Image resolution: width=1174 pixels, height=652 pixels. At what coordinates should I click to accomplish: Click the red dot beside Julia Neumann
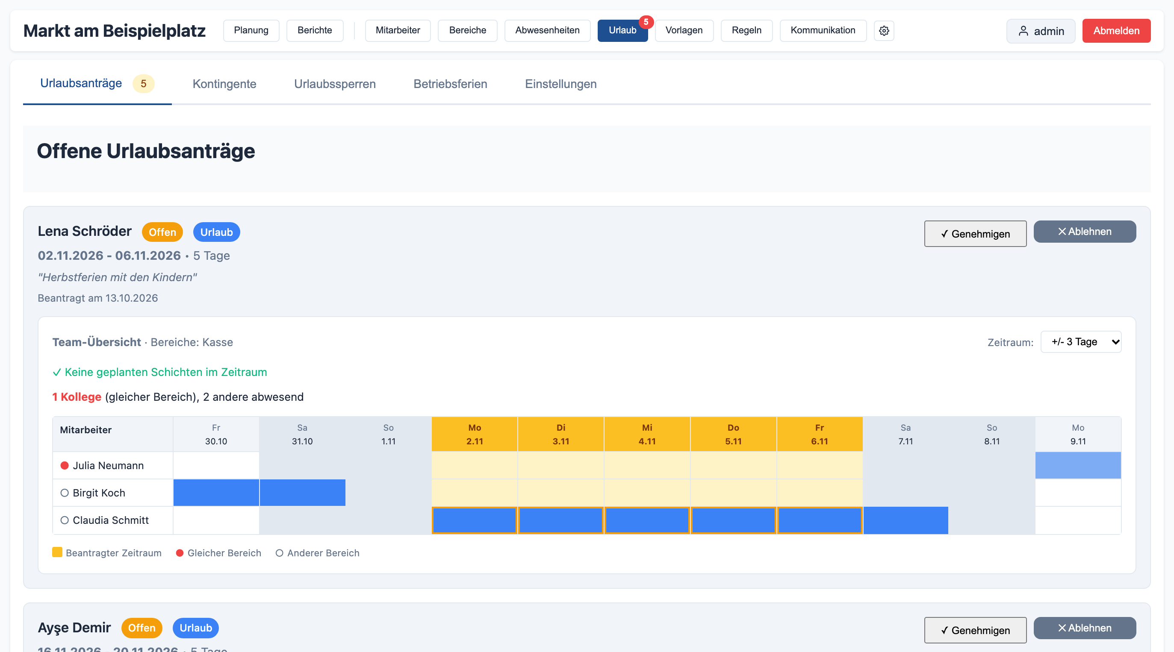65,465
